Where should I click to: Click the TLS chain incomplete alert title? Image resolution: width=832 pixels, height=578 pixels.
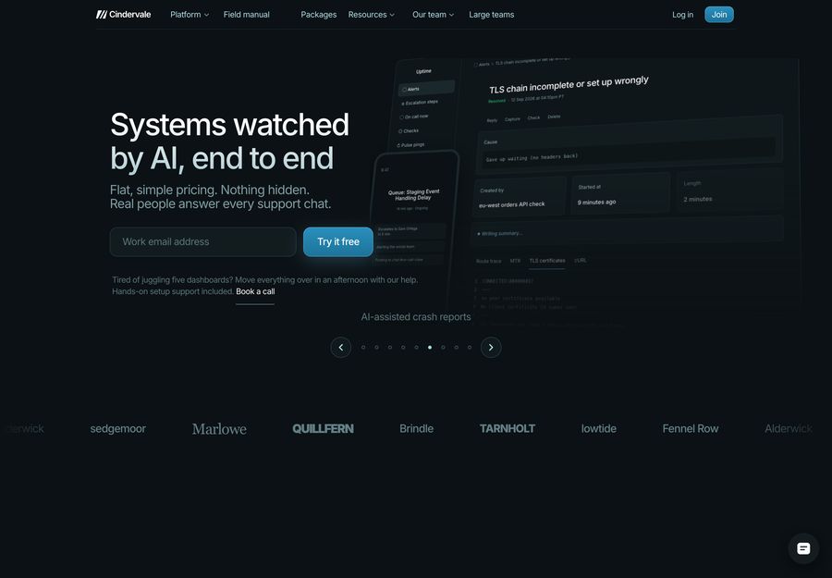569,84
